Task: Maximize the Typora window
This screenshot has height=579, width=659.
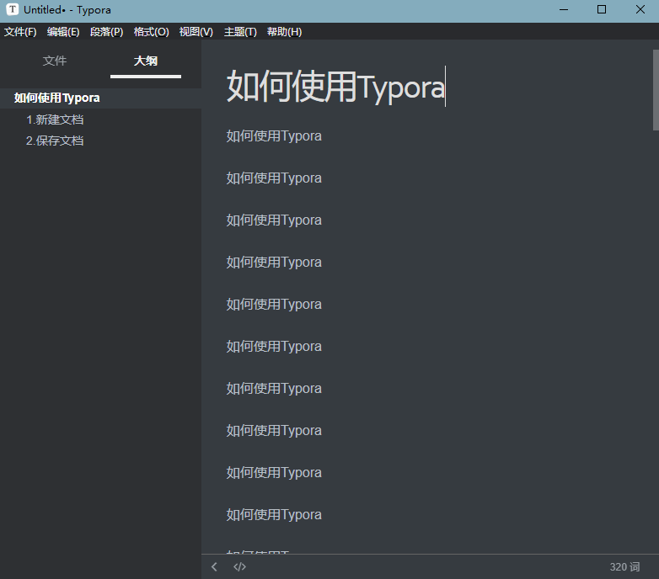Action: click(x=602, y=9)
